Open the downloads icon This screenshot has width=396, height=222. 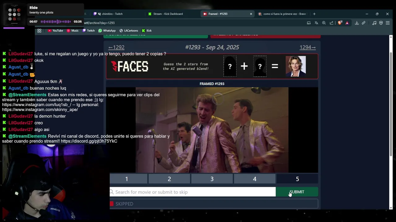(357, 23)
